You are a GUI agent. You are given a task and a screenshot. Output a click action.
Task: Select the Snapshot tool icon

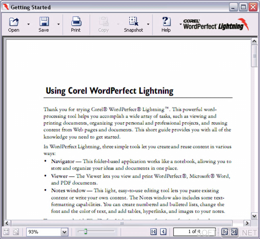(134, 21)
